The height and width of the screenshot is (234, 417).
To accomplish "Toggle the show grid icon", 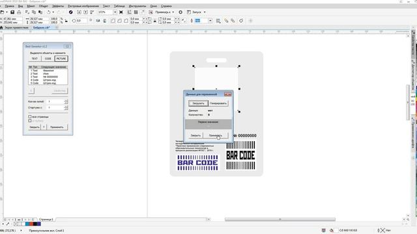I will (x=136, y=12).
